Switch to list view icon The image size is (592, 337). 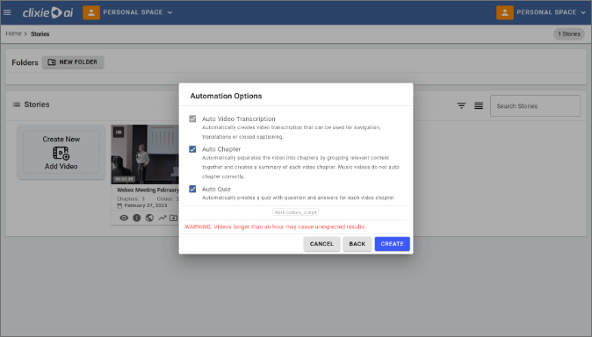tap(479, 105)
